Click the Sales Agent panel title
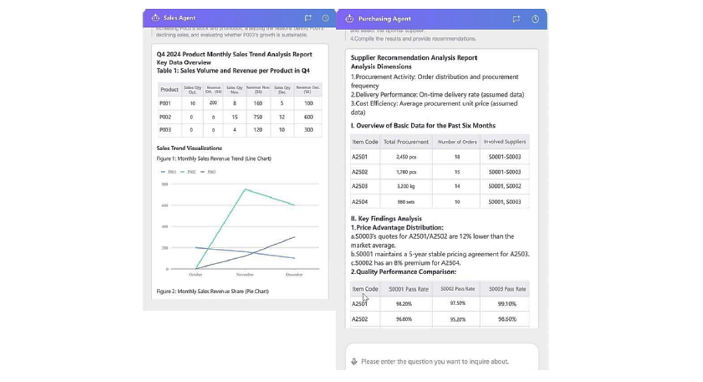The width and height of the screenshot is (703, 382). [x=180, y=18]
